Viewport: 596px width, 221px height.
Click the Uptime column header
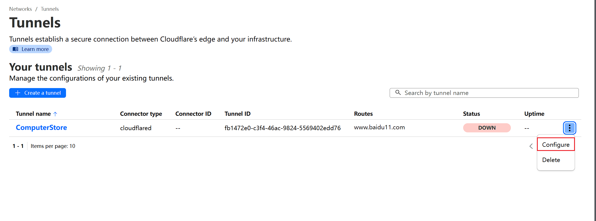534,114
